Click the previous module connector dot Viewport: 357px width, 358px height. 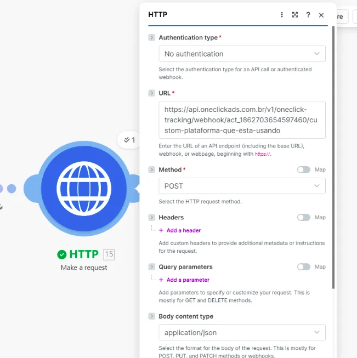(x=12, y=189)
